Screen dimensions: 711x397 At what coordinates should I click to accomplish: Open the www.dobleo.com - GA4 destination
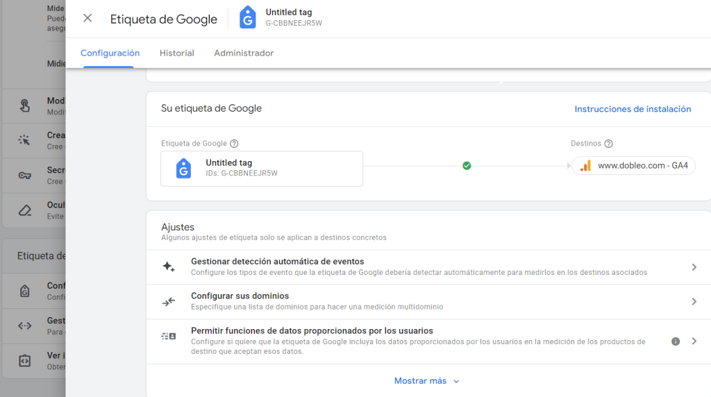(633, 166)
